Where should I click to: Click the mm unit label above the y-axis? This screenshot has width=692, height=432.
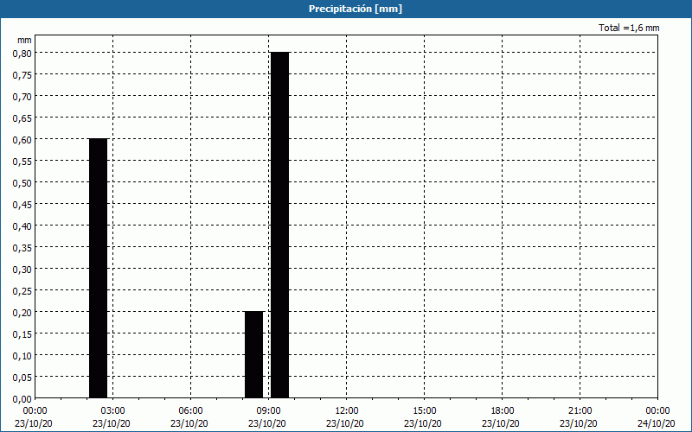click(24, 40)
